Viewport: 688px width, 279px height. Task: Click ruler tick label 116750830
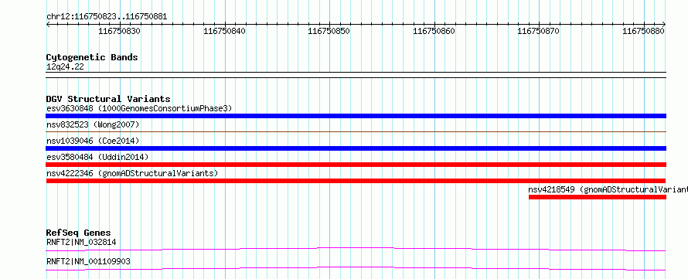point(119,31)
